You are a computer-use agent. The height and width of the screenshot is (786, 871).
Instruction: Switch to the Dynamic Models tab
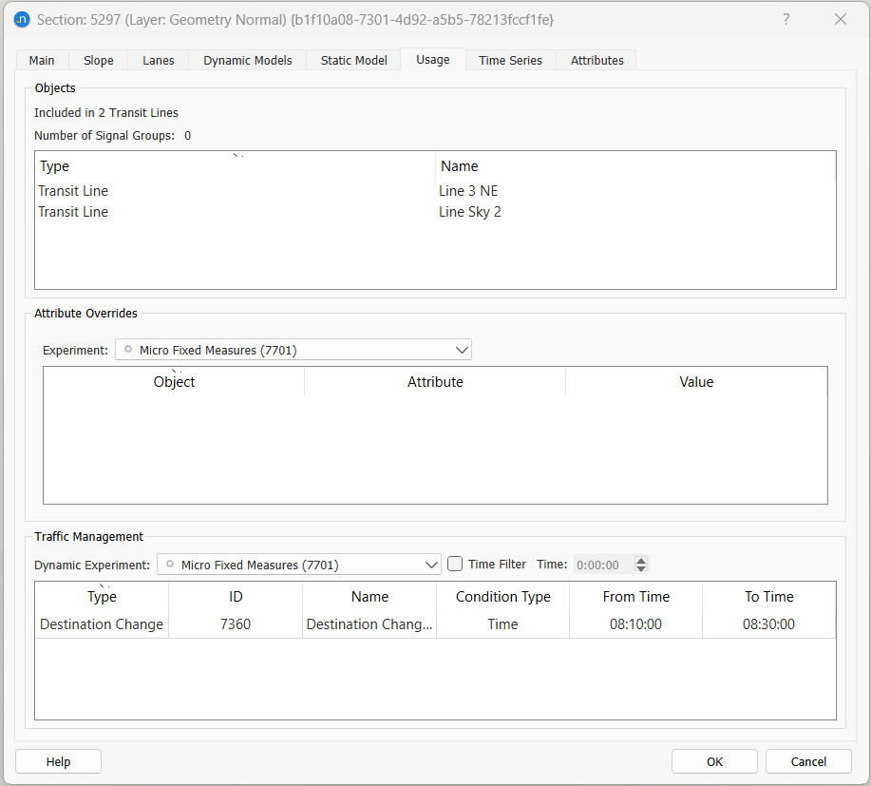(247, 60)
